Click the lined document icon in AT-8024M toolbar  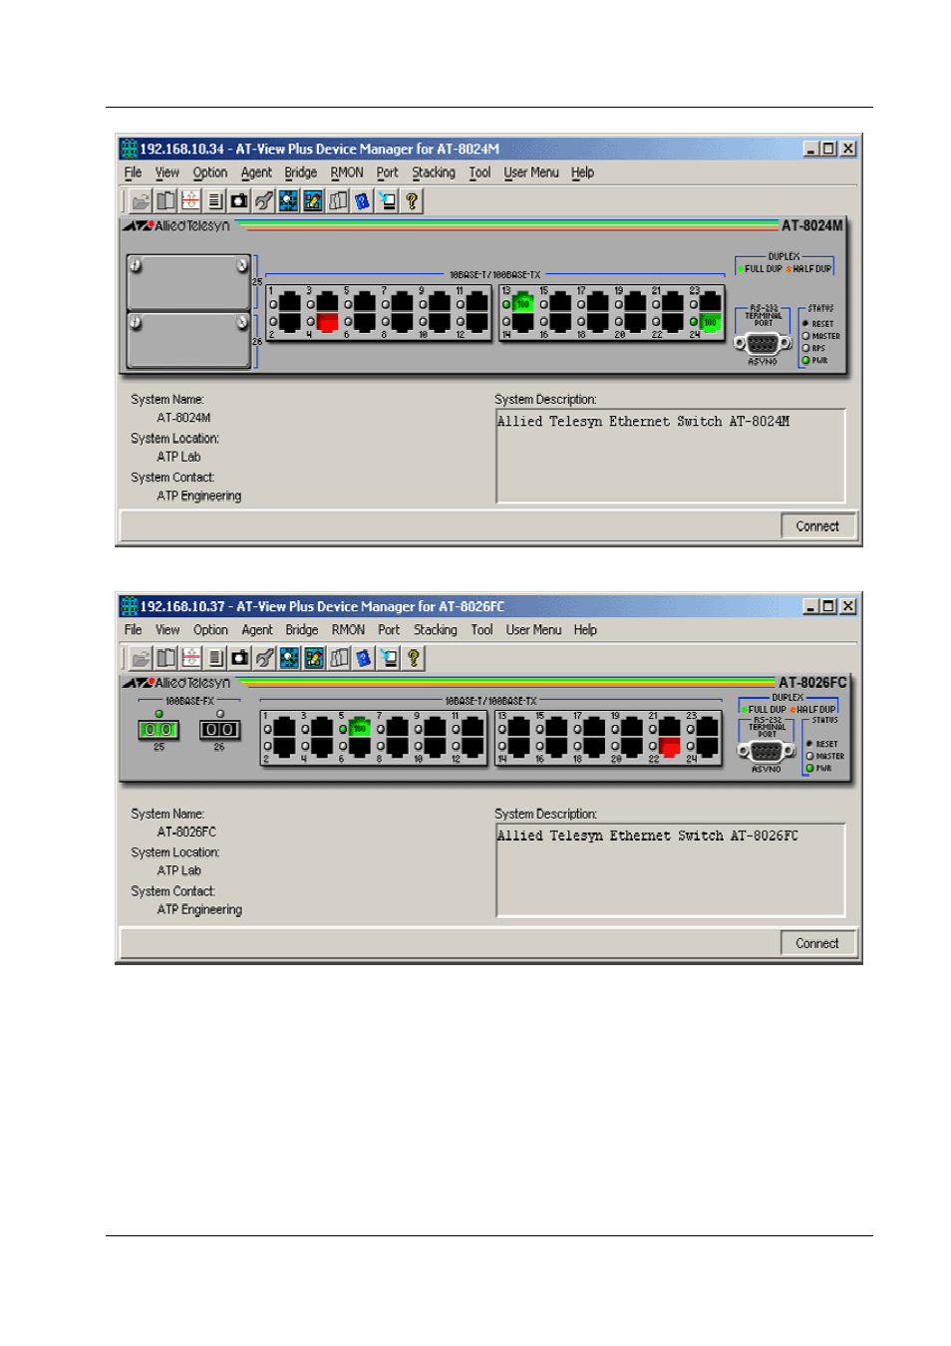pos(214,201)
